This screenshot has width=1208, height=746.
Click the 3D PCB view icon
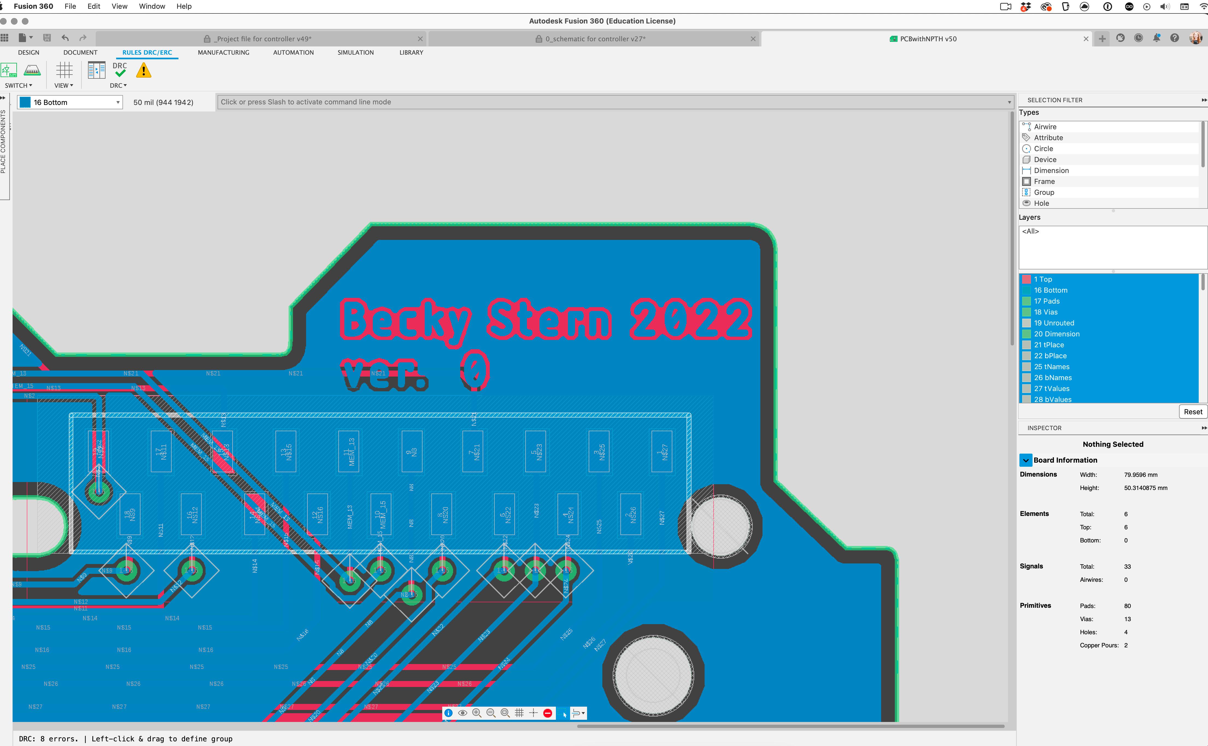(x=32, y=70)
